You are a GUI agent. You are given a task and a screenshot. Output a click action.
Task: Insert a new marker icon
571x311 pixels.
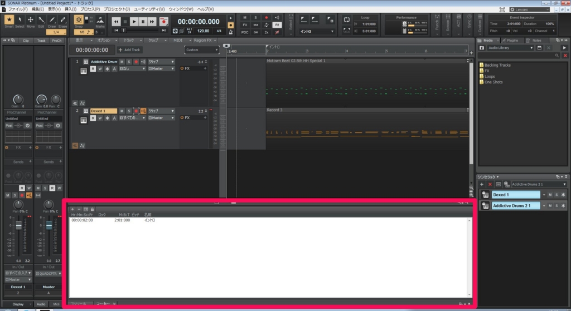(330, 20)
